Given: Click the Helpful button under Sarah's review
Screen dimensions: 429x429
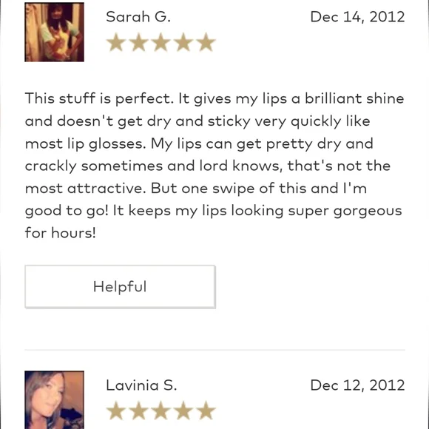Looking at the screenshot, I should point(120,286).
